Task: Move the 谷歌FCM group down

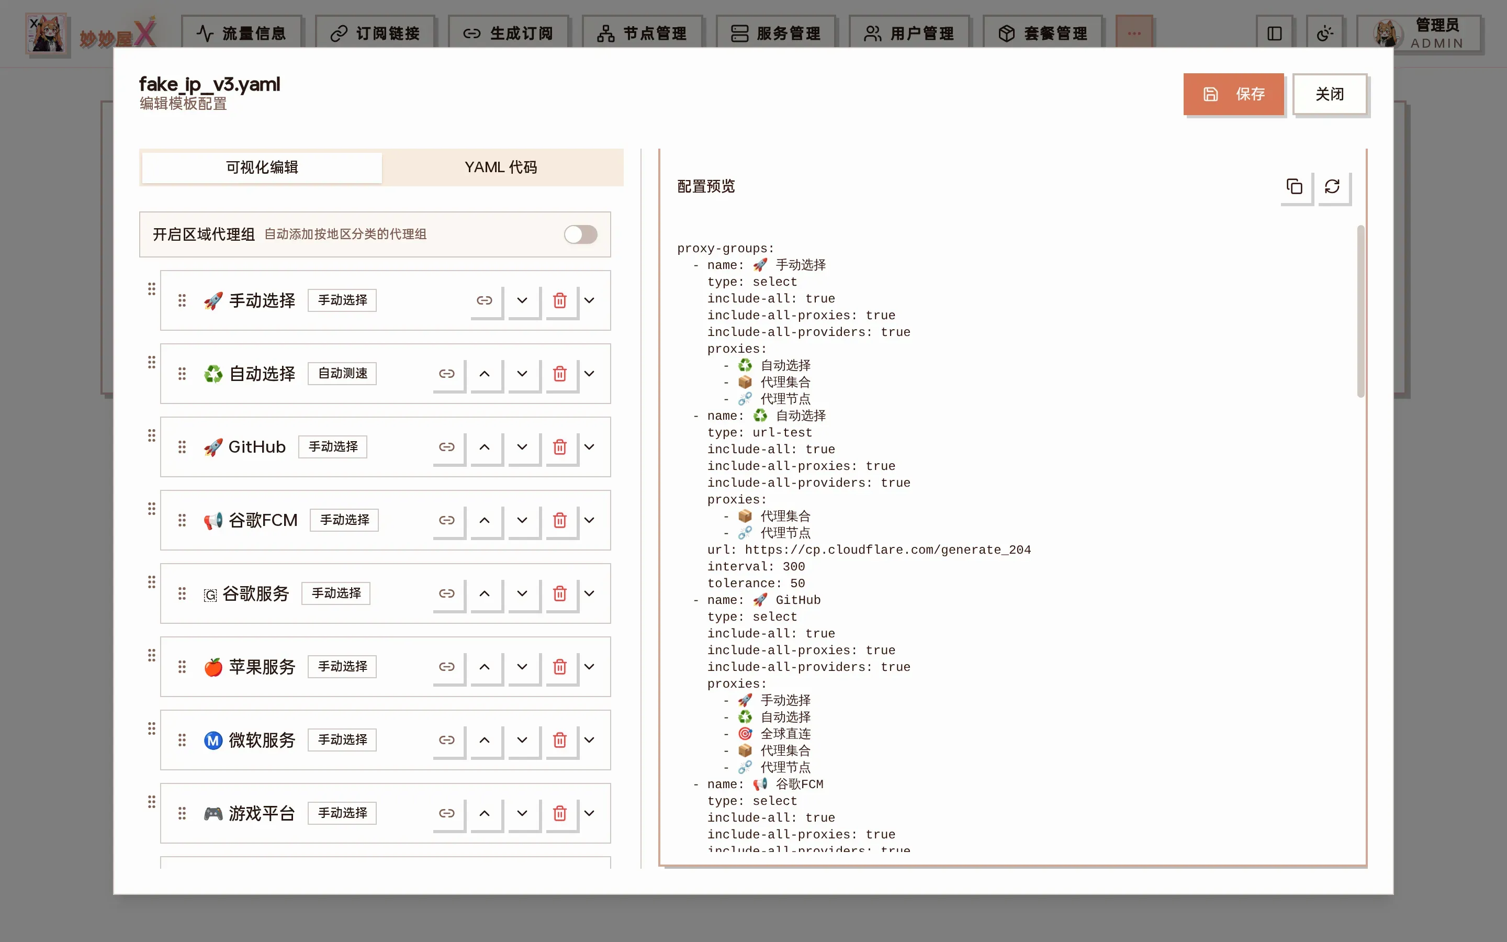Action: click(522, 520)
